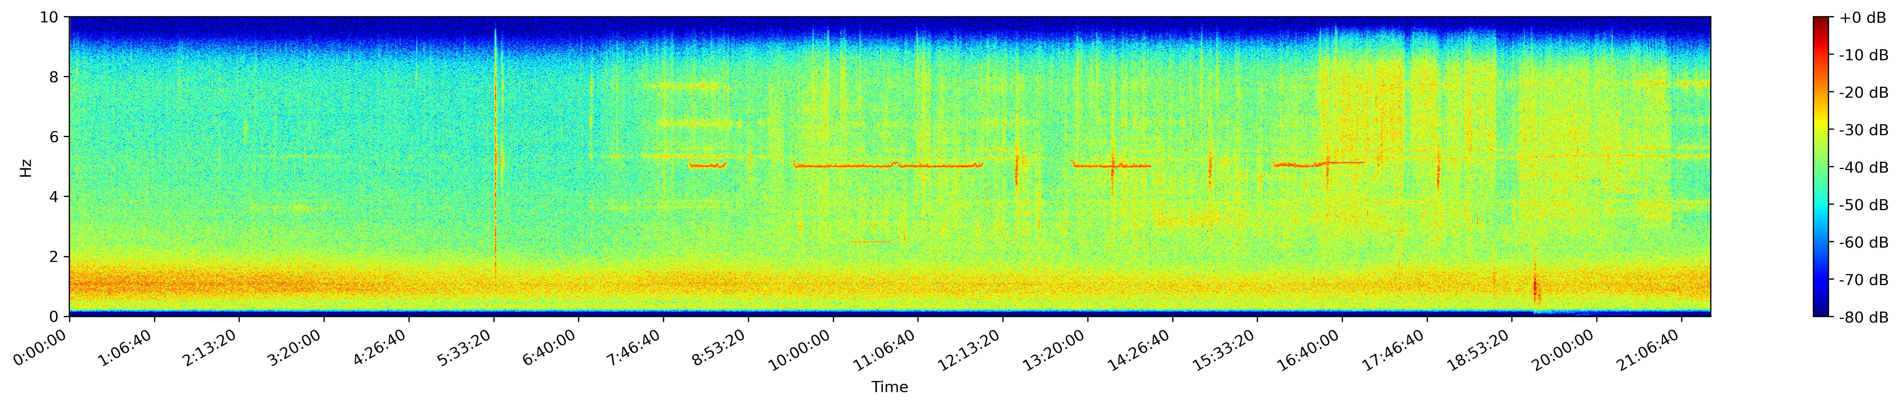Click the 2:13:20 time tick label
The width and height of the screenshot is (1900, 406).
[212, 347]
